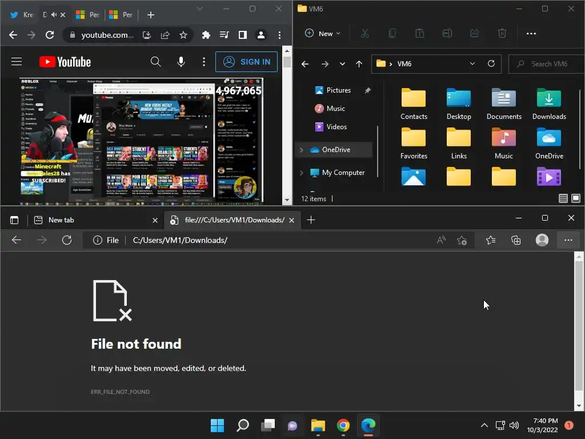Switch to first Microsoft 'Per' Chrome tab
Viewport: 585px width, 439px height.
(88, 14)
